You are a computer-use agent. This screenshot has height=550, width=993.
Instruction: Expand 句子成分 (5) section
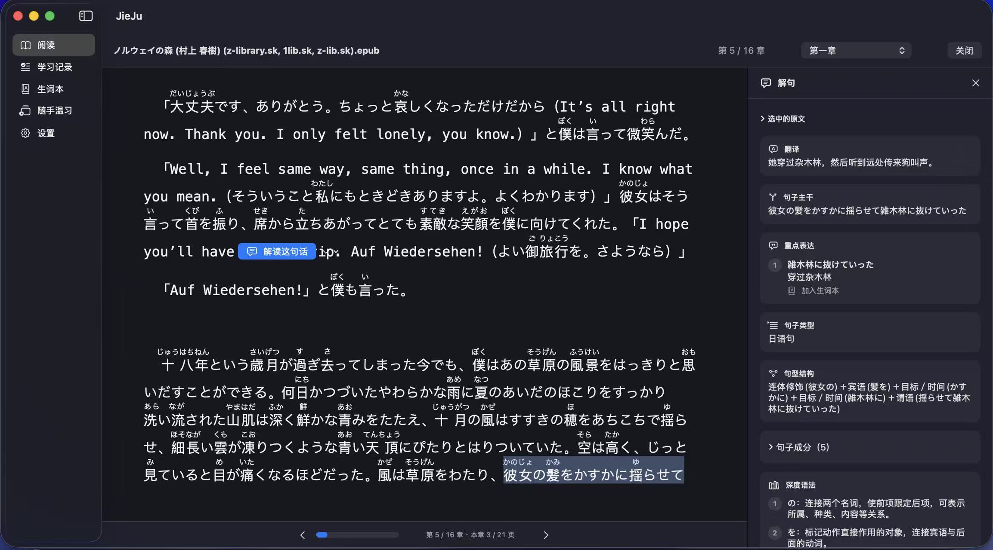(x=799, y=447)
